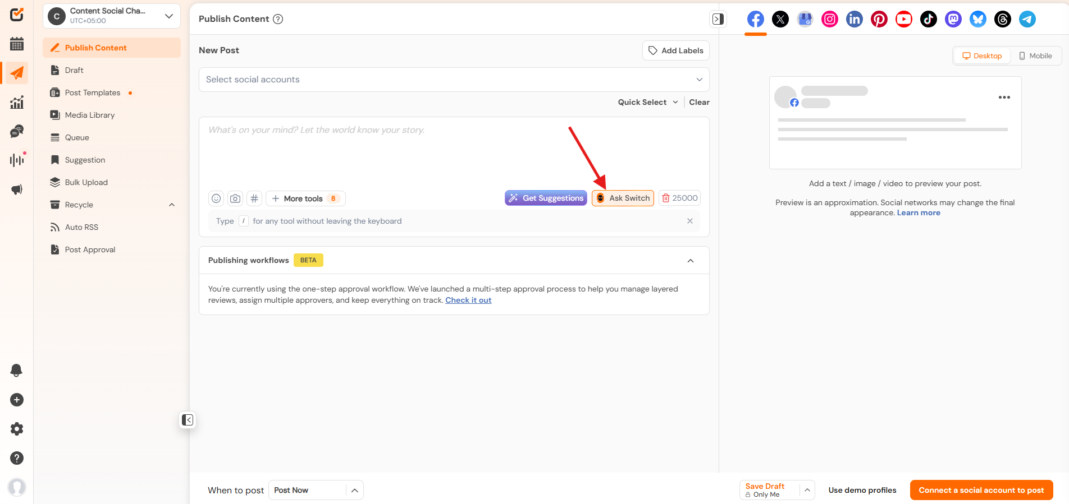This screenshot has height=504, width=1069.
Task: Collapse the preview panel toggle icon
Action: (x=718, y=19)
